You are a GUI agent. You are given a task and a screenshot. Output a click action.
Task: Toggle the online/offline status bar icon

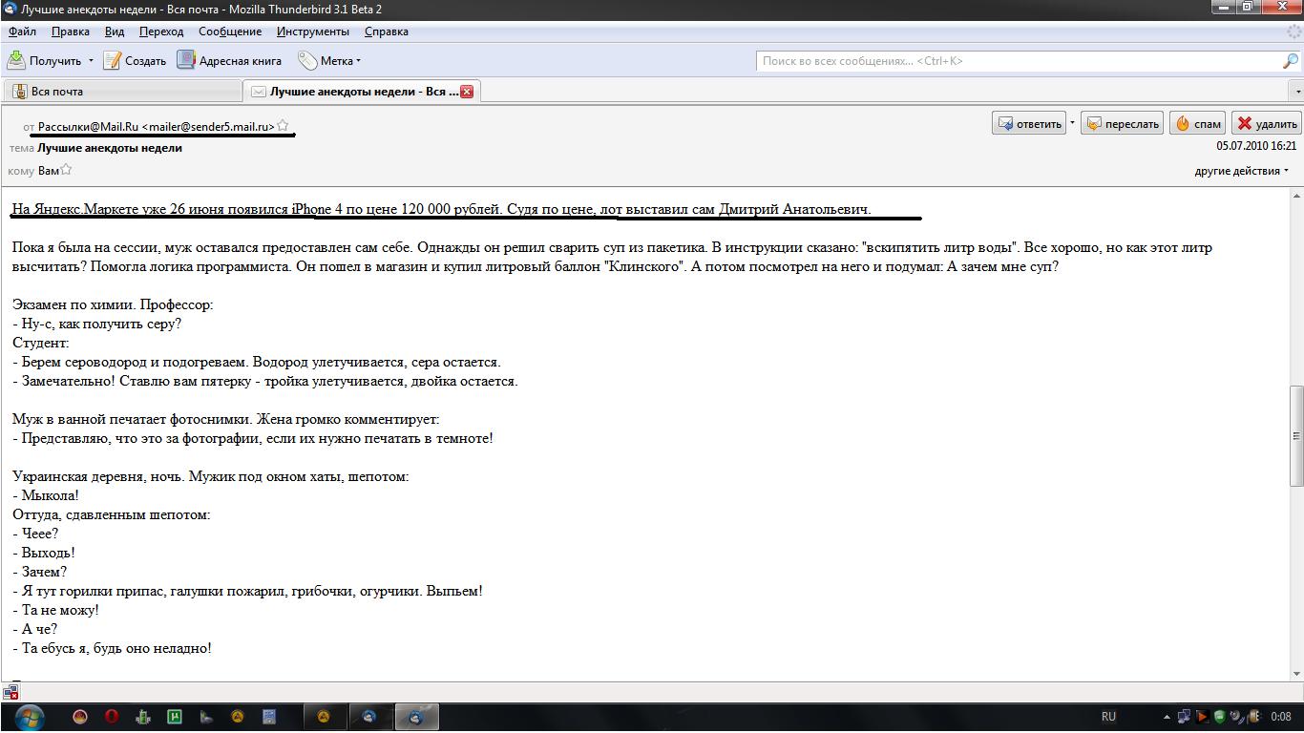[x=11, y=691]
